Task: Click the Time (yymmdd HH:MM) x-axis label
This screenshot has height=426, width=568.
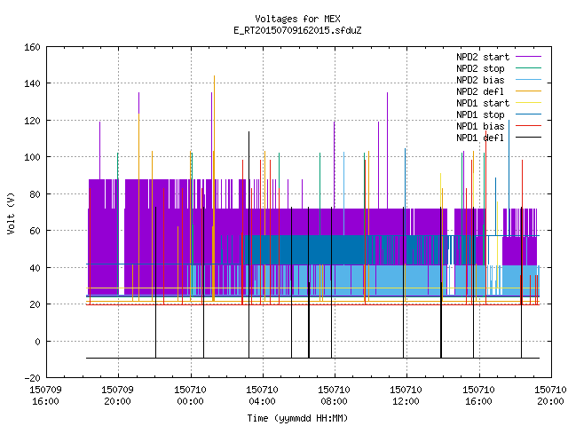Action: [297, 418]
